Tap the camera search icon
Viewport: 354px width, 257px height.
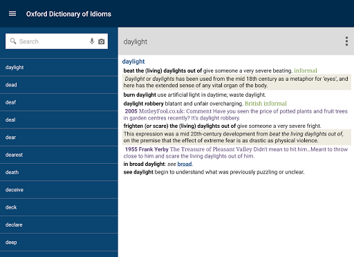pyautogui.click(x=102, y=41)
